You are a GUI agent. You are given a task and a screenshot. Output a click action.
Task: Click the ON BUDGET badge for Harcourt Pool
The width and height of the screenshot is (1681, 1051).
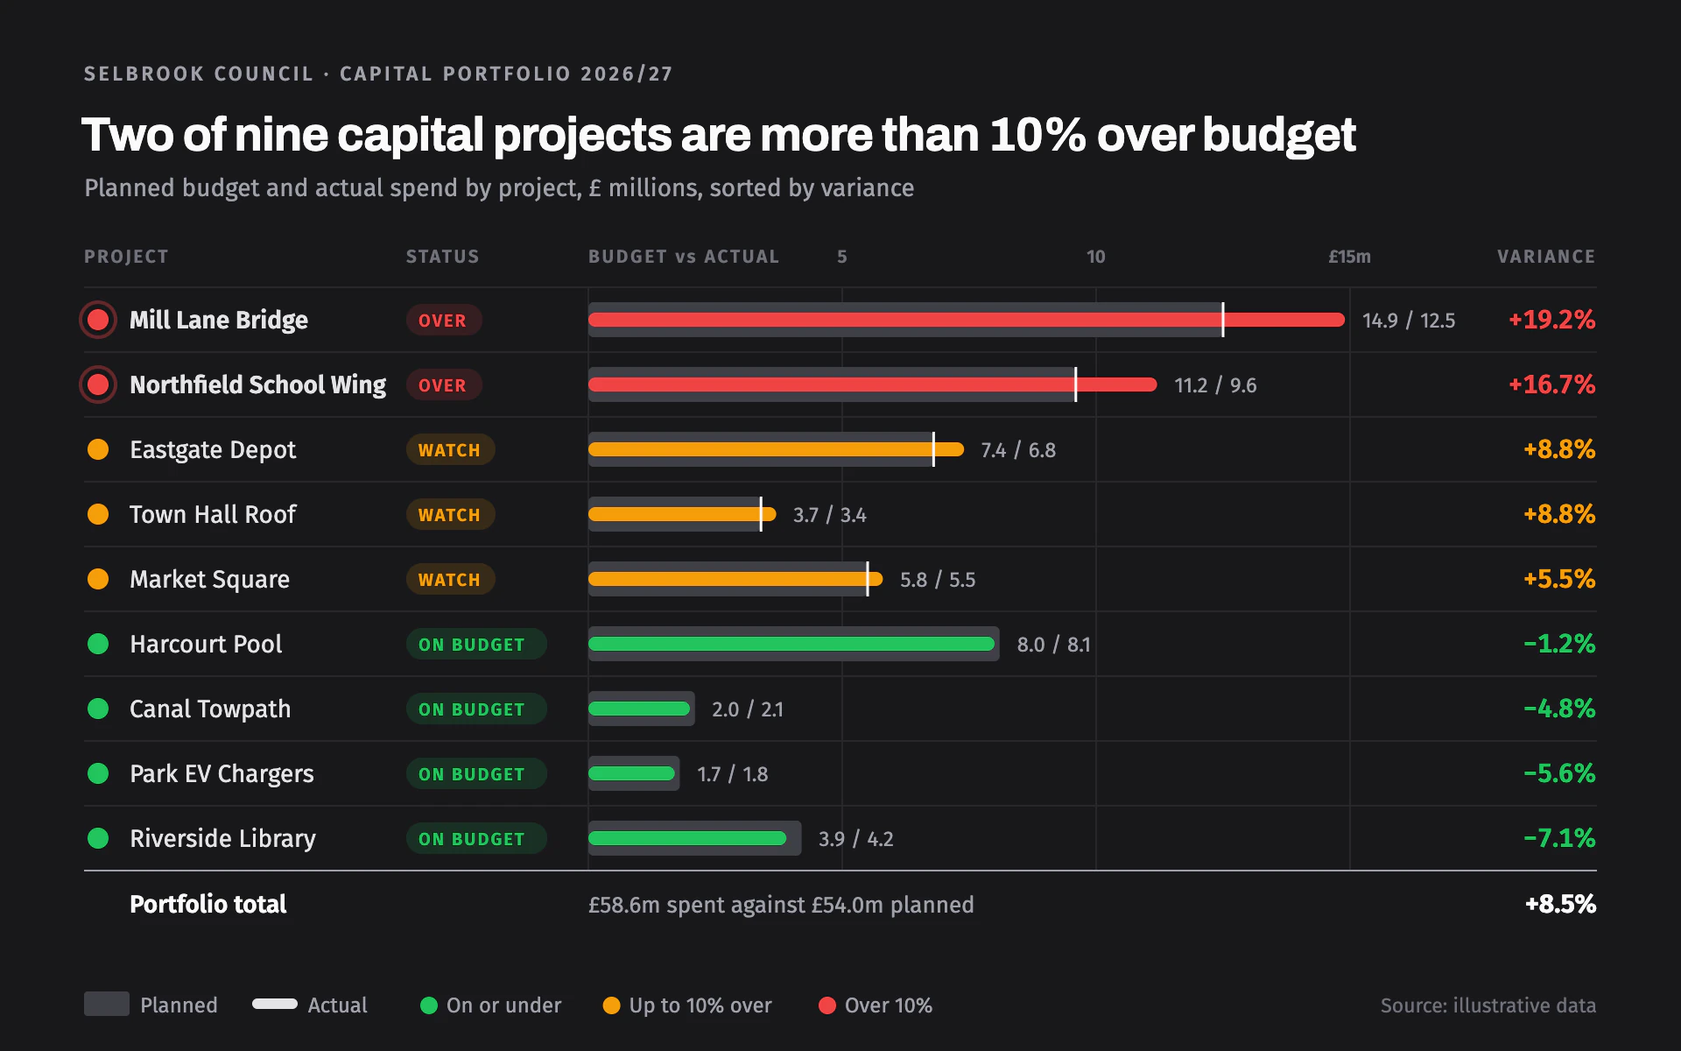click(476, 645)
